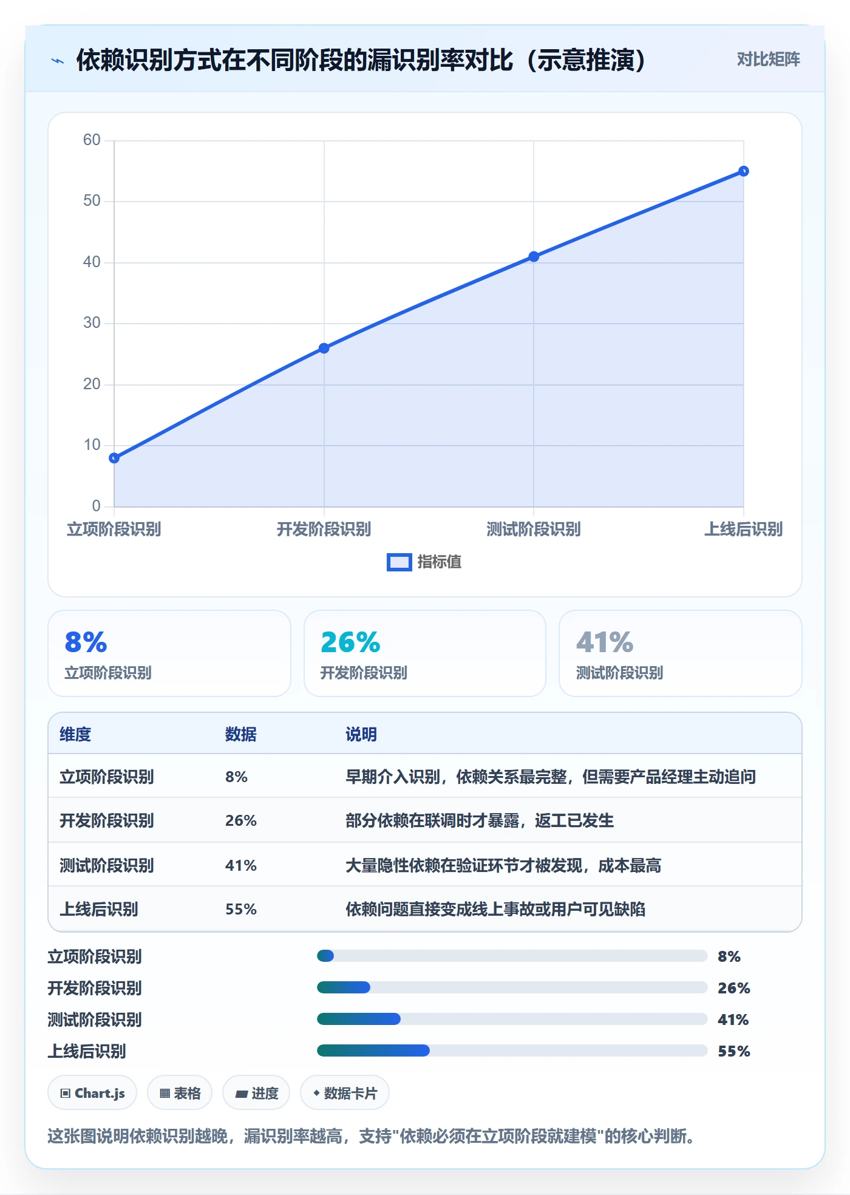Click the bar icon in 进度 chip
Image resolution: width=850 pixels, height=1195 pixels.
[x=242, y=1094]
